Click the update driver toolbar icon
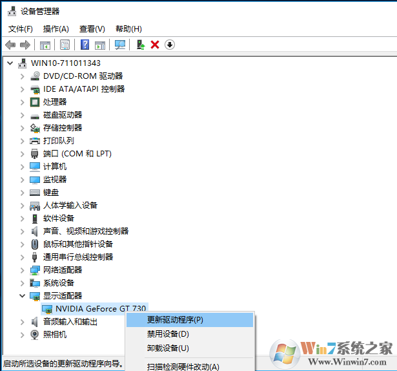397x371 pixels. (141, 45)
